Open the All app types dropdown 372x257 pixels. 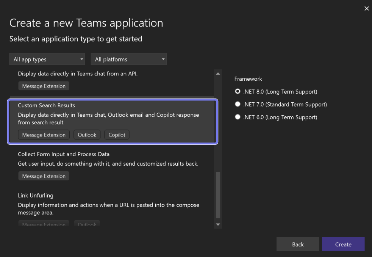click(48, 60)
